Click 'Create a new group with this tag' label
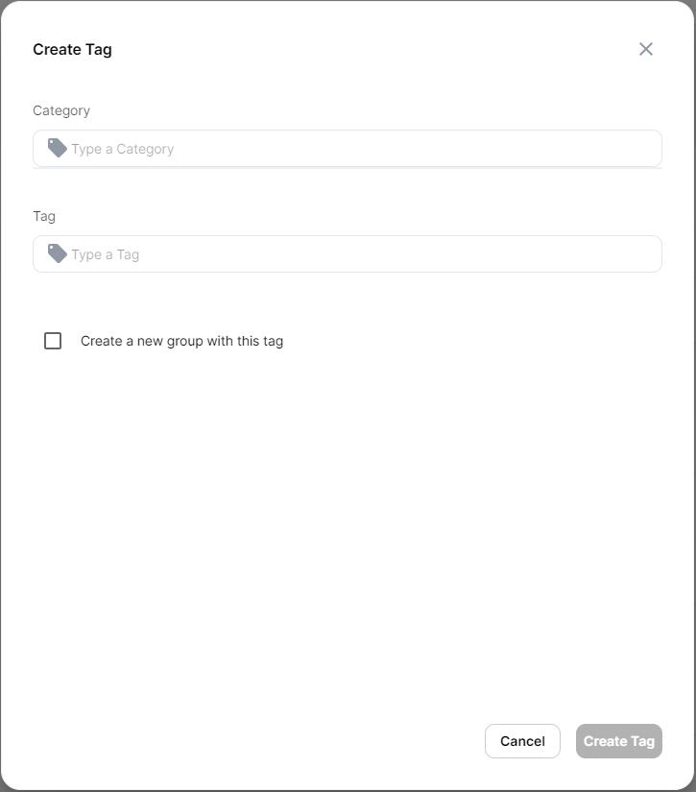Viewport: 696px width, 792px height. 181,341
